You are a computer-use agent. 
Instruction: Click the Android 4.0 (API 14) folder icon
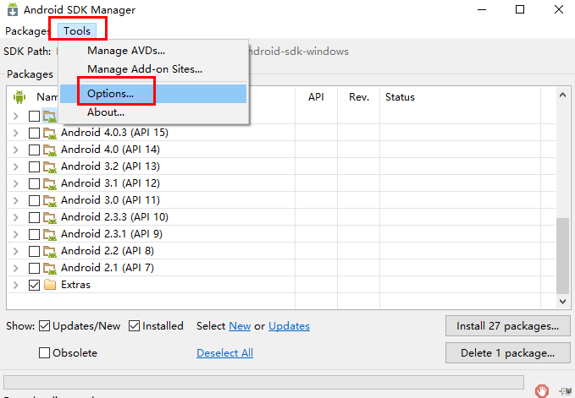click(50, 150)
